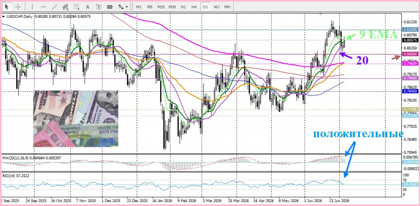Click the 9 Feb 2026 date label
Screen dimensions: 420x206
187,200
